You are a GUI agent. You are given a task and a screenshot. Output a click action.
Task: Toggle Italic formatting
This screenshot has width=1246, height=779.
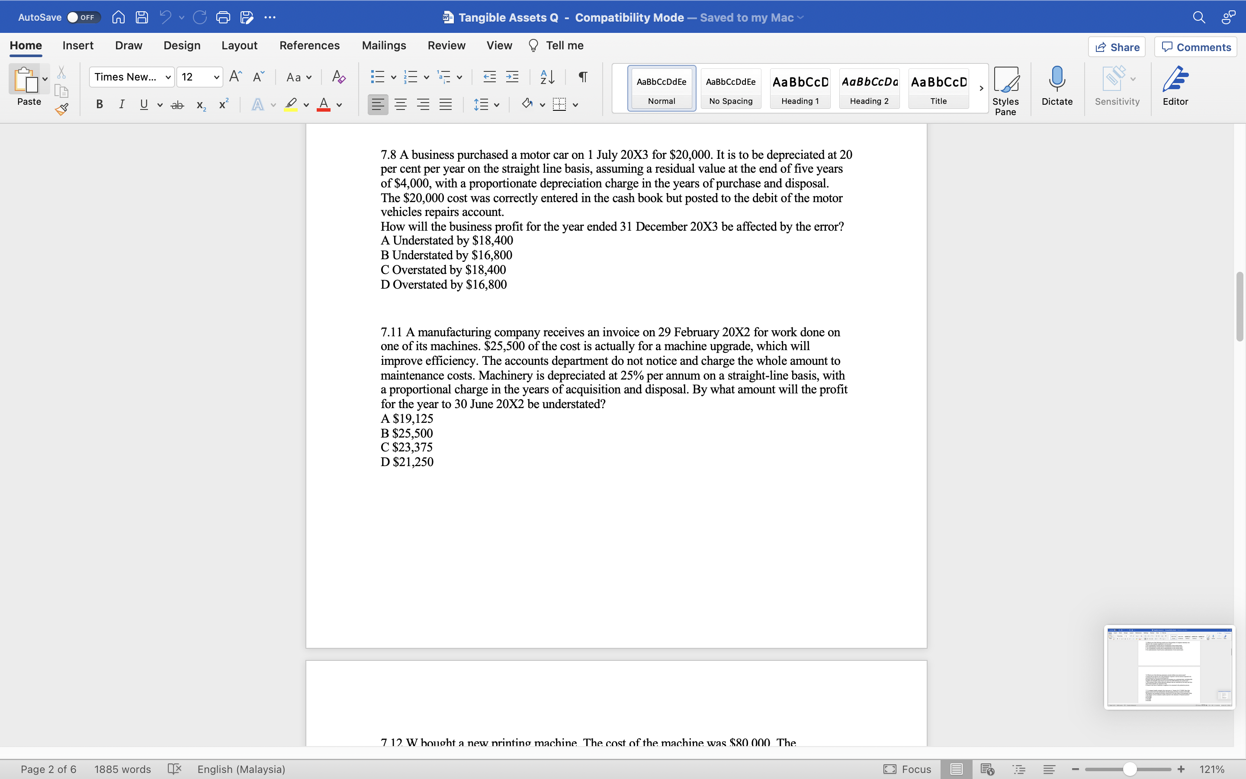(x=122, y=105)
